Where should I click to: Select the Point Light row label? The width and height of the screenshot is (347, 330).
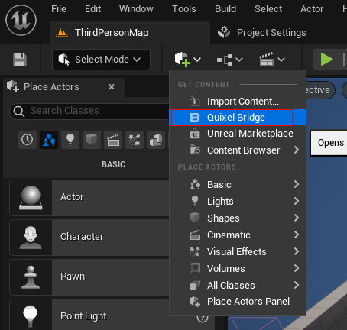(x=83, y=316)
